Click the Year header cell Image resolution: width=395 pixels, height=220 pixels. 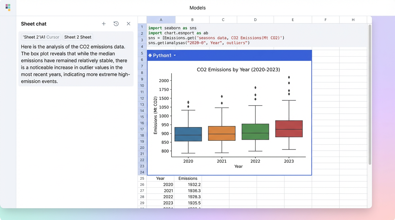pyautogui.click(x=161, y=178)
